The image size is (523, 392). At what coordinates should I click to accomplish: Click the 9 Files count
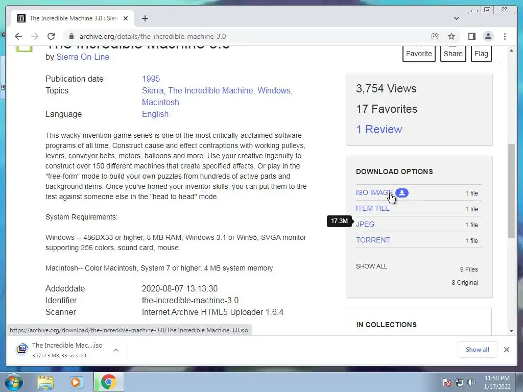[x=469, y=269]
